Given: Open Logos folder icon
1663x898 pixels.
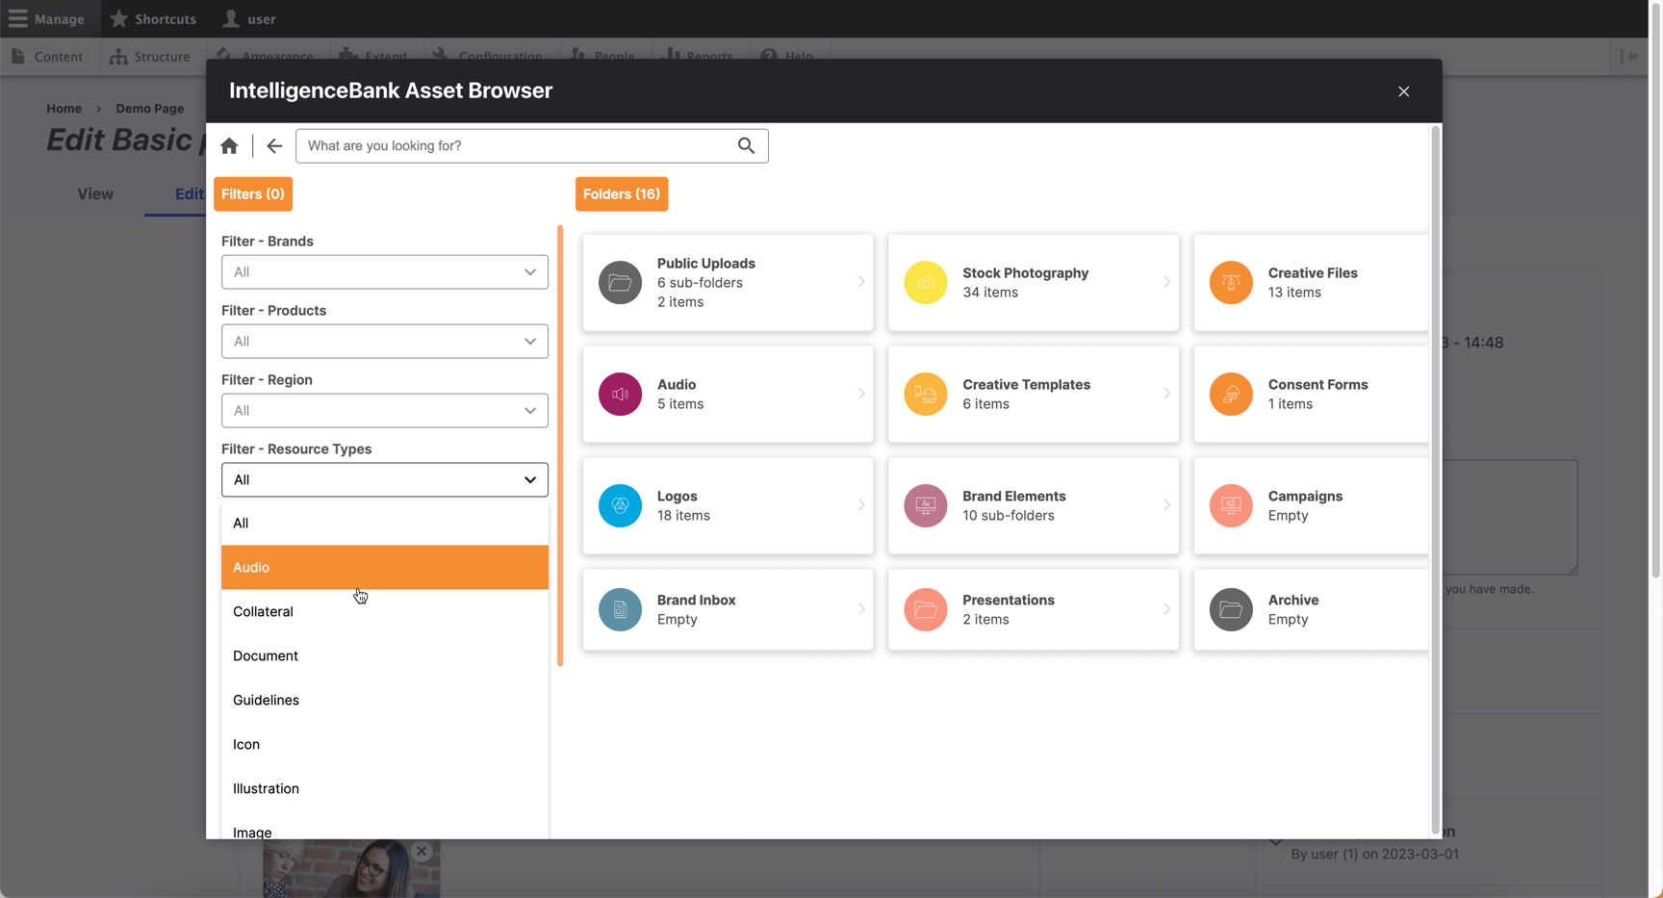Looking at the screenshot, I should coord(620,505).
